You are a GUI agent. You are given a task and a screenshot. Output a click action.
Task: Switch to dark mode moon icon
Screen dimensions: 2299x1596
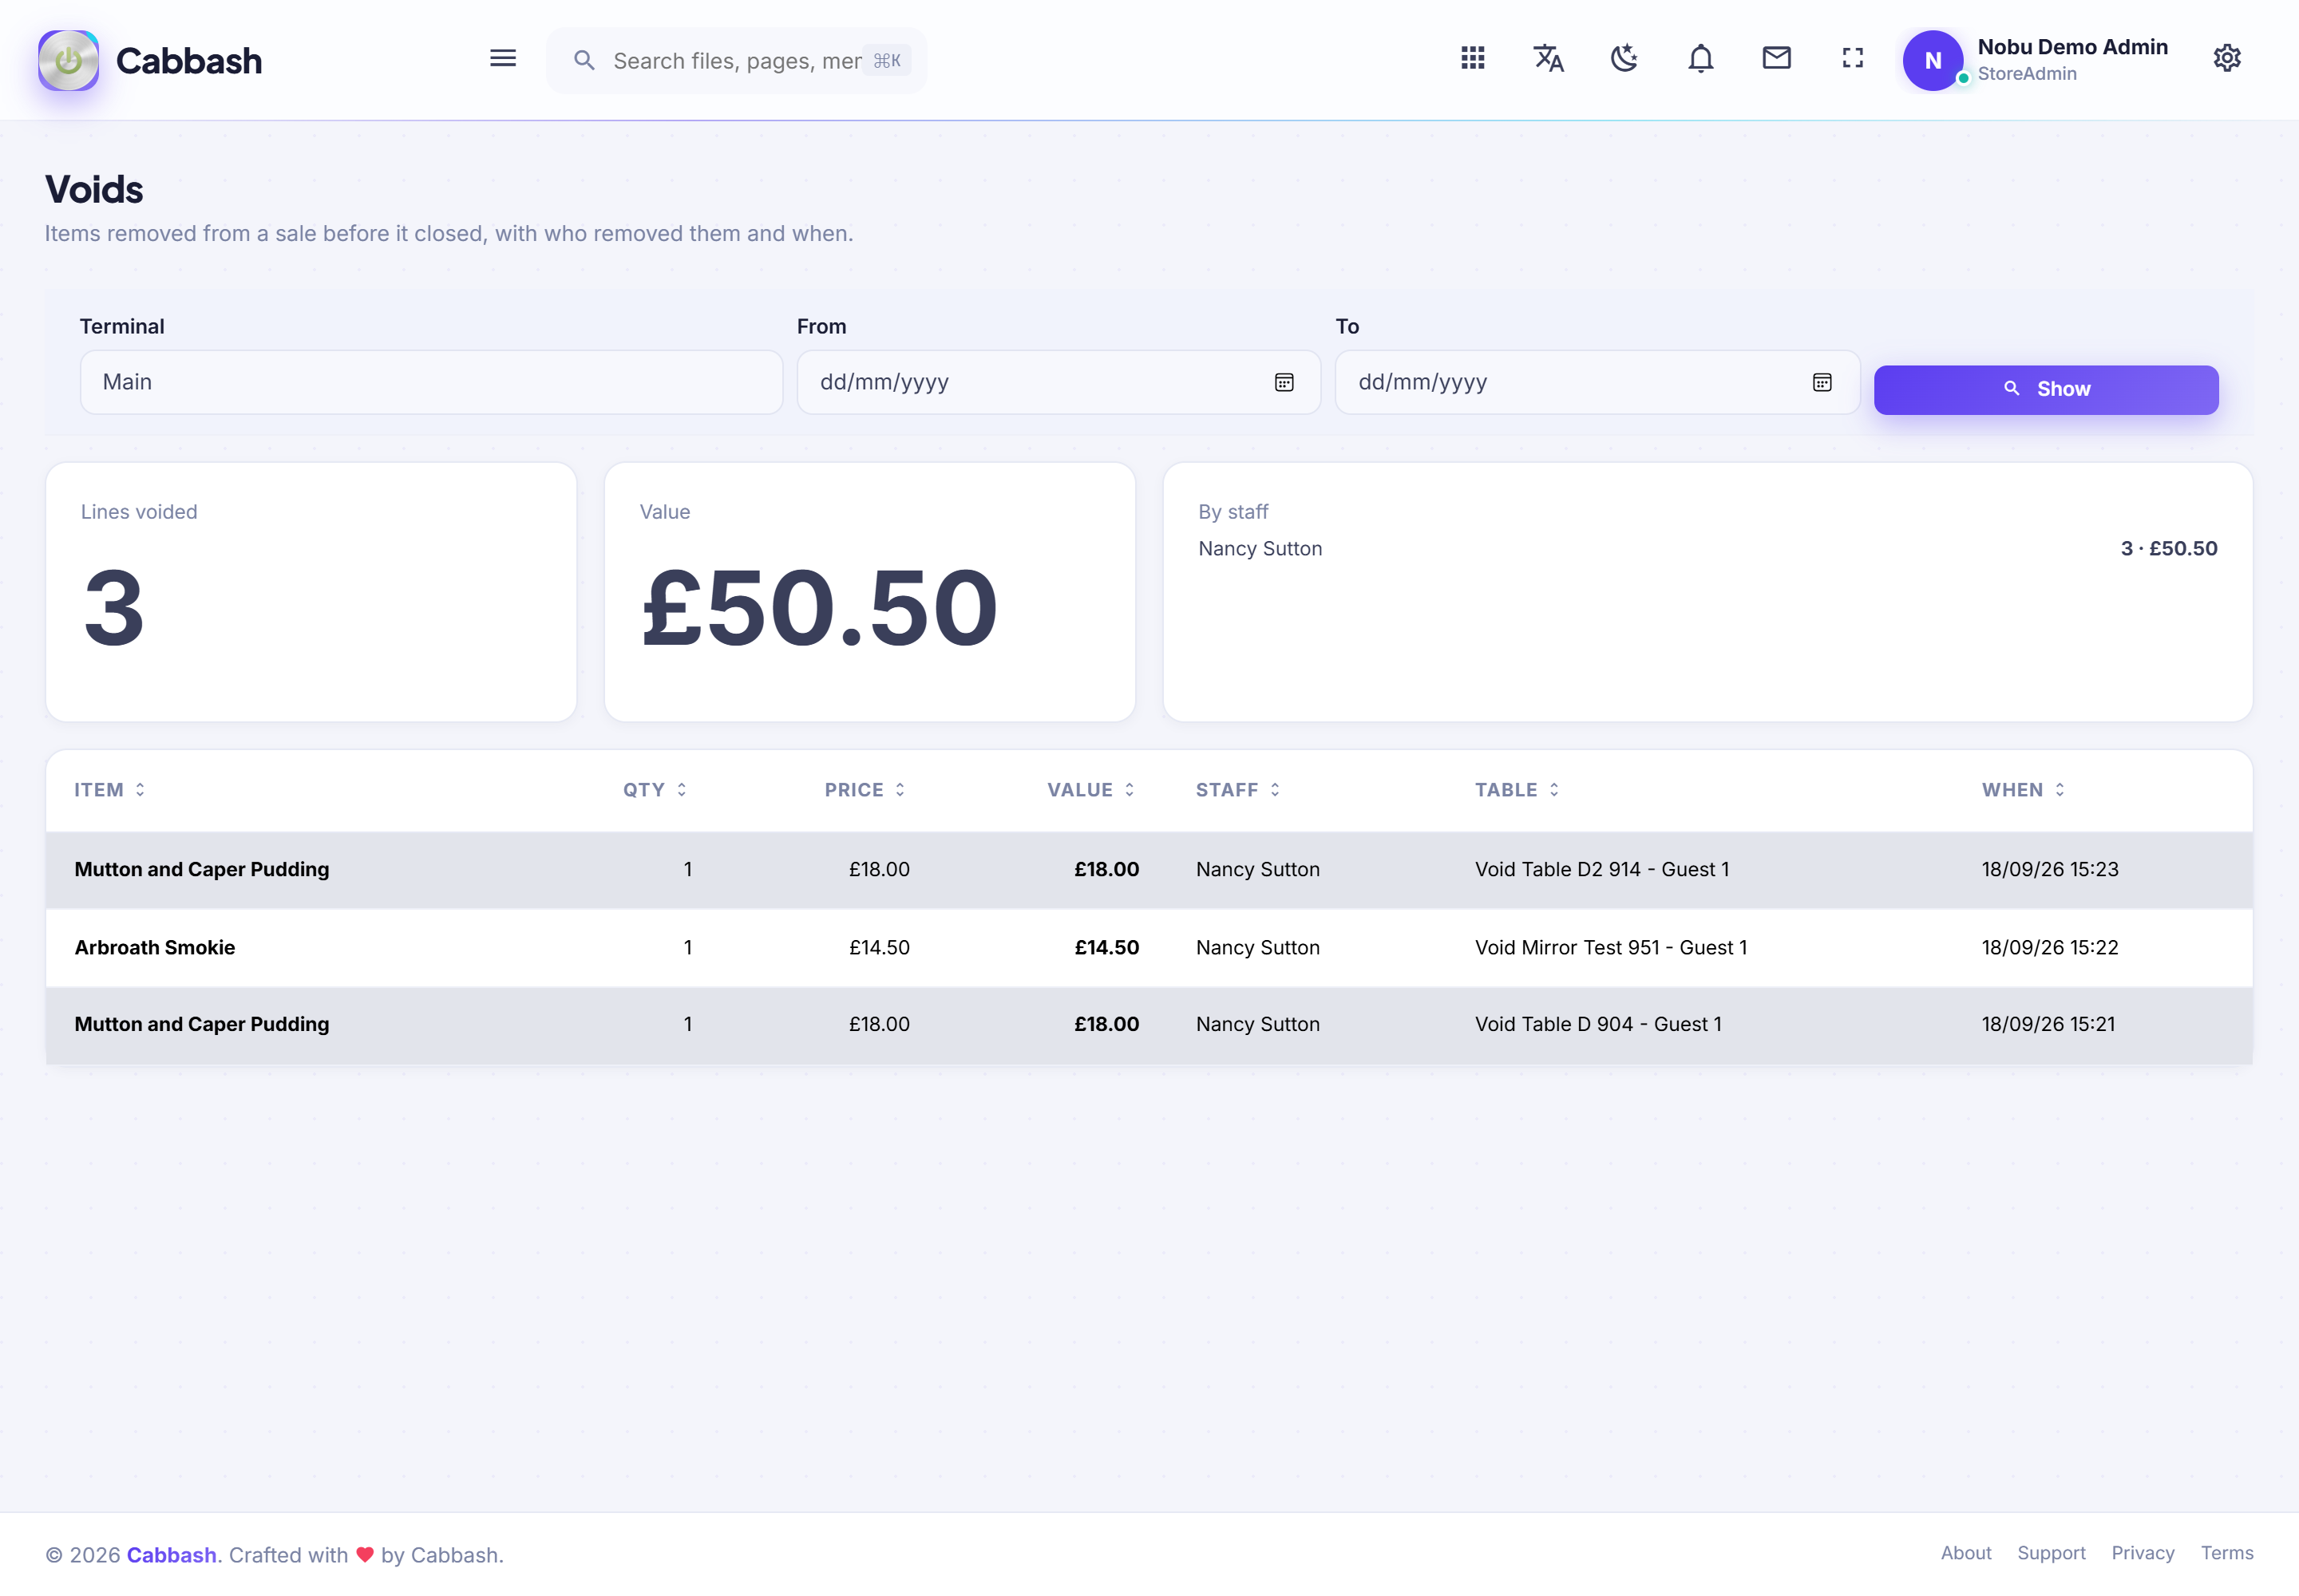click(1624, 58)
